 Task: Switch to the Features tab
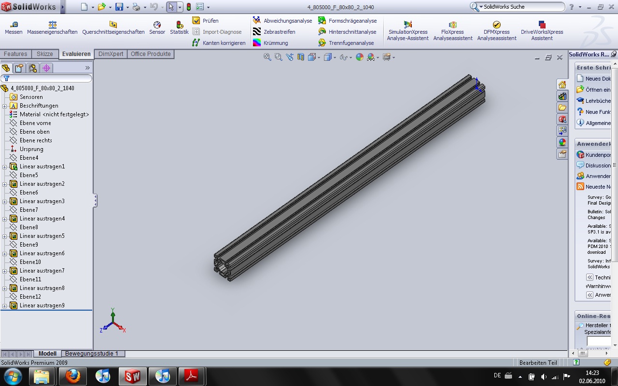pyautogui.click(x=15, y=54)
